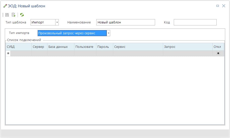The height and width of the screenshot is (138, 230).
Task: Click the run template document icon
Action: click(x=13, y=15)
